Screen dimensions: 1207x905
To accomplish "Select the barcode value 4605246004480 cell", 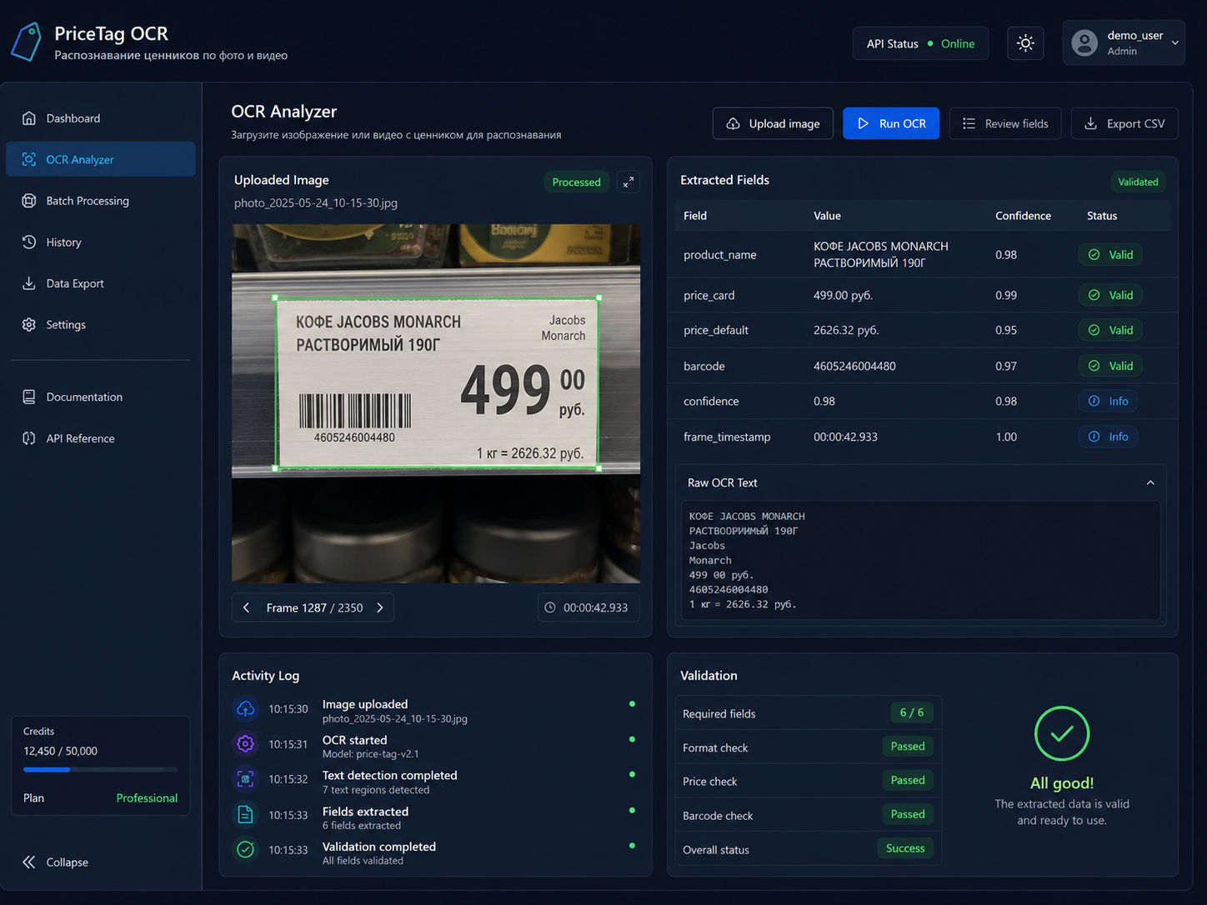I will click(854, 366).
